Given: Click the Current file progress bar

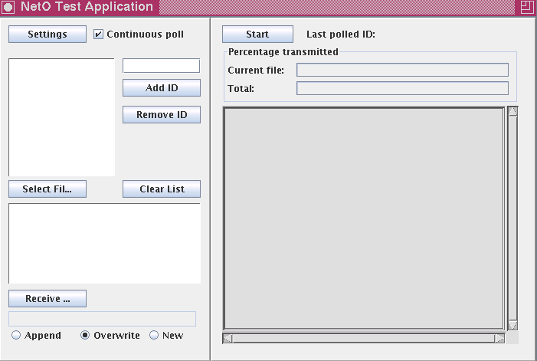Looking at the screenshot, I should tap(402, 71).
